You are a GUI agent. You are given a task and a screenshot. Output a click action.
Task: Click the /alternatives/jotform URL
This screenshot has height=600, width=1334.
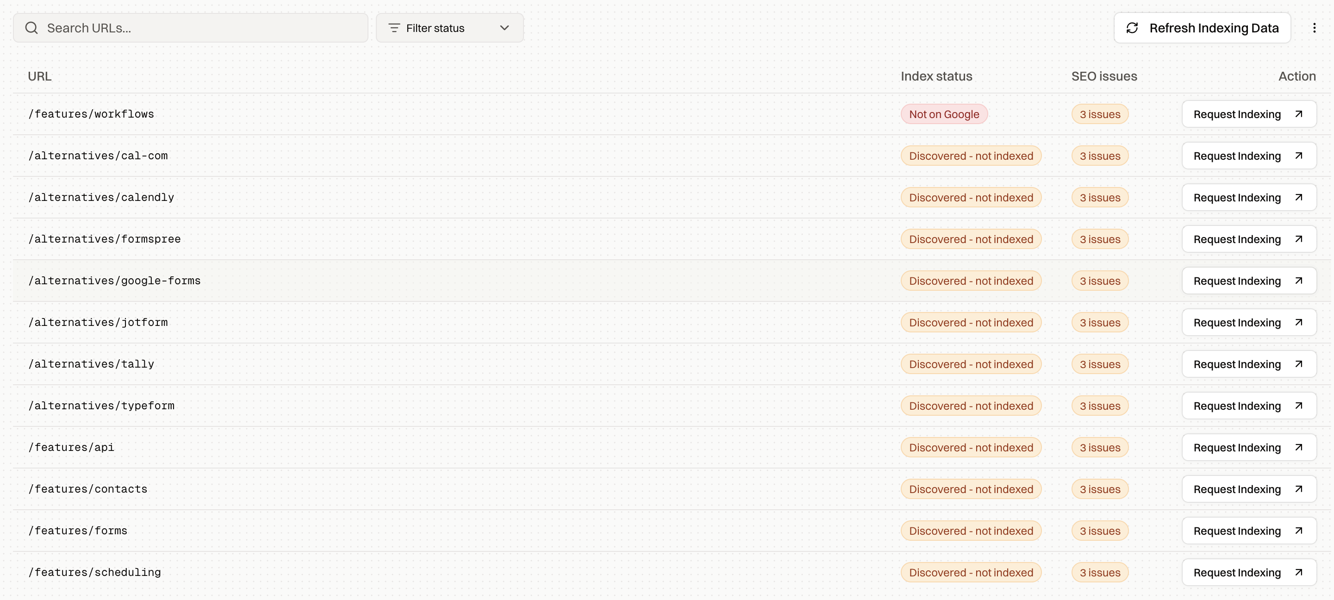[98, 322]
